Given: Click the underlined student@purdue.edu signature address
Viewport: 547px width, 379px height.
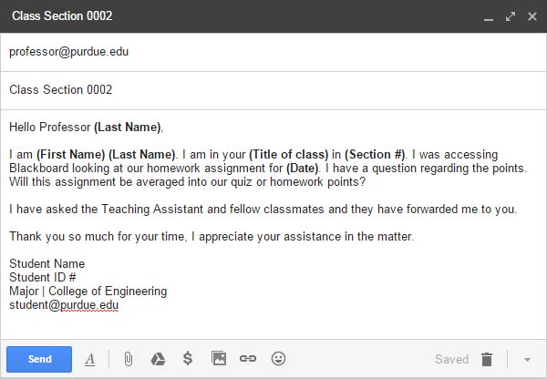Looking at the screenshot, I should point(64,305).
